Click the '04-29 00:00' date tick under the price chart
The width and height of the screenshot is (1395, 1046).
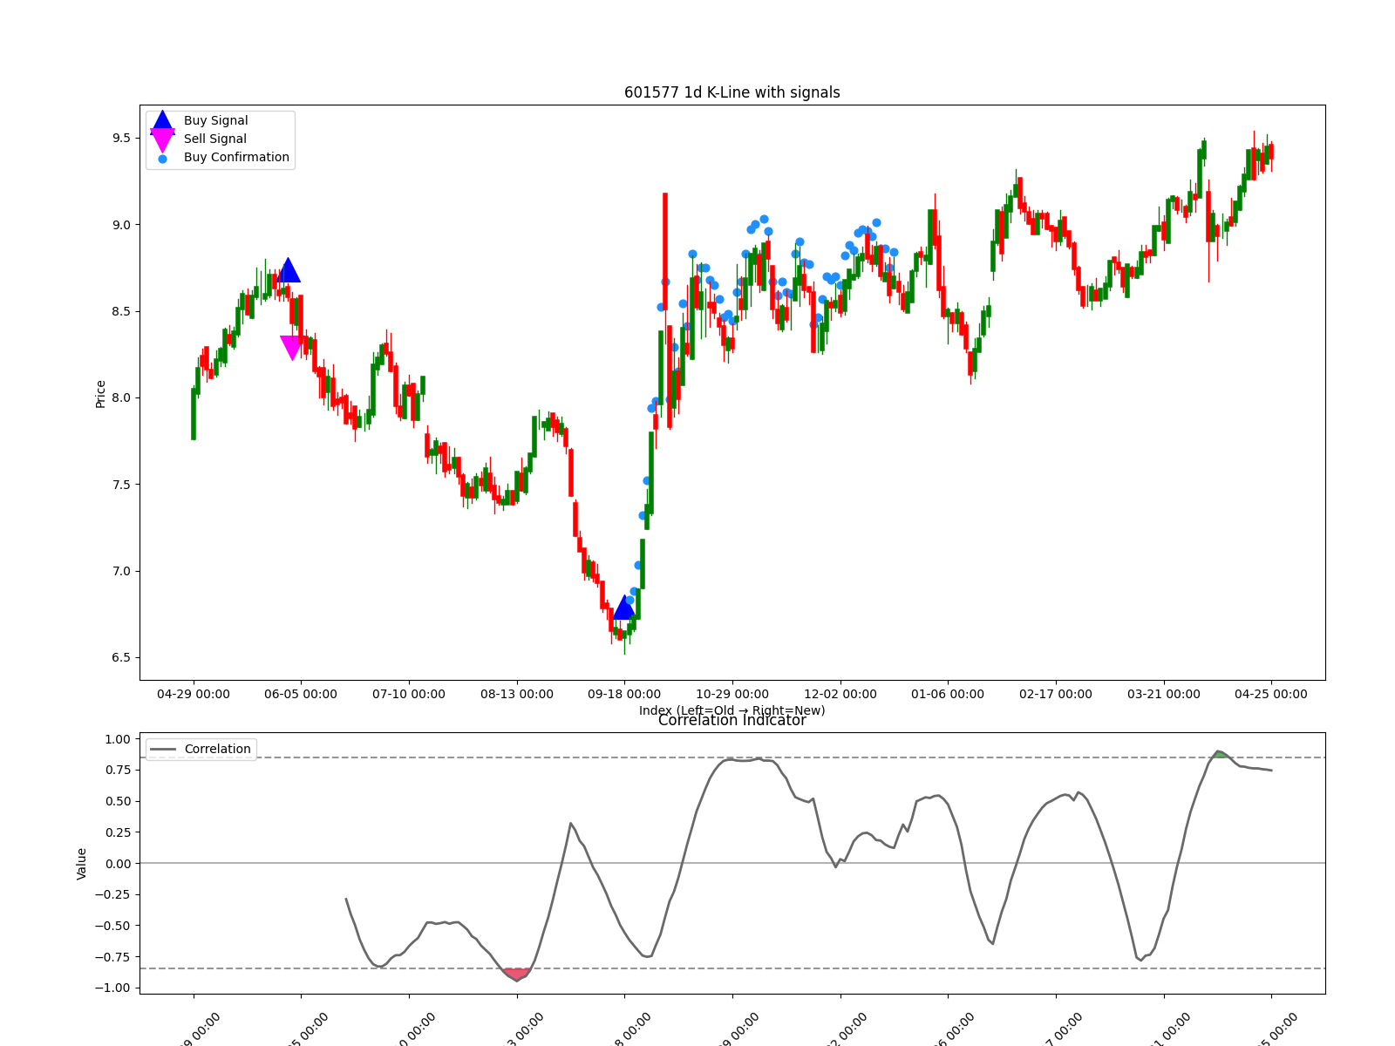coord(194,695)
